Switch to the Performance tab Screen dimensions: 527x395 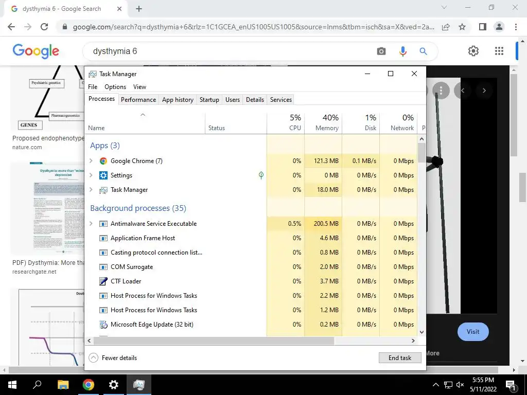click(x=138, y=100)
